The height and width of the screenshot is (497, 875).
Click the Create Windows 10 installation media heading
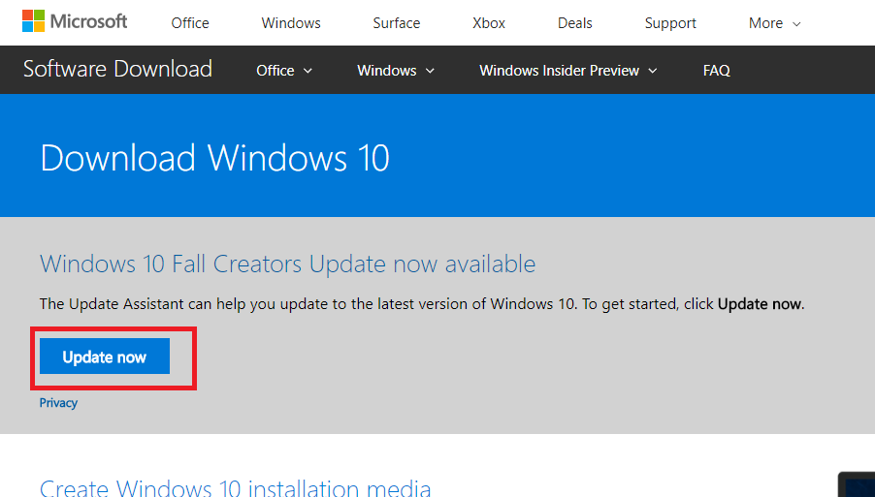235,487
